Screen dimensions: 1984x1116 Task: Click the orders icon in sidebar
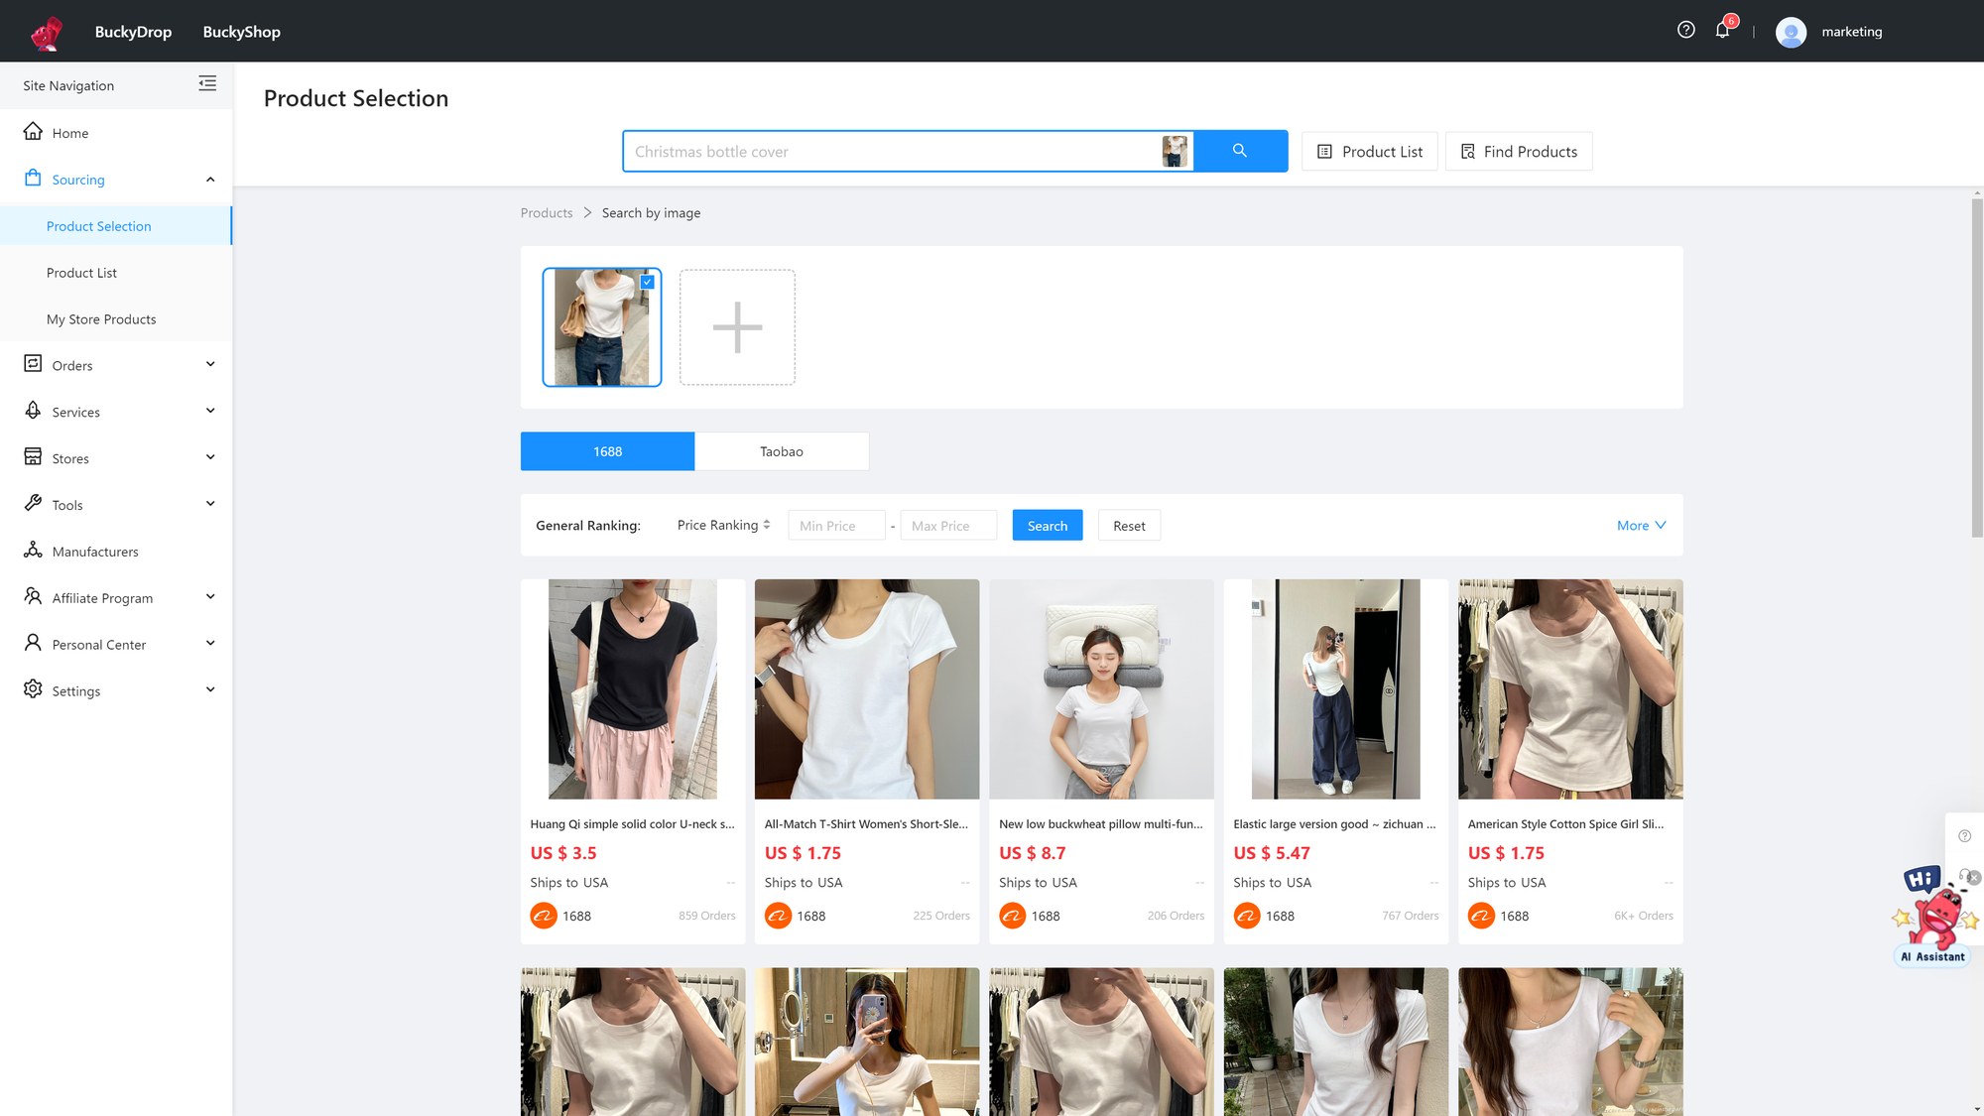pyautogui.click(x=32, y=362)
